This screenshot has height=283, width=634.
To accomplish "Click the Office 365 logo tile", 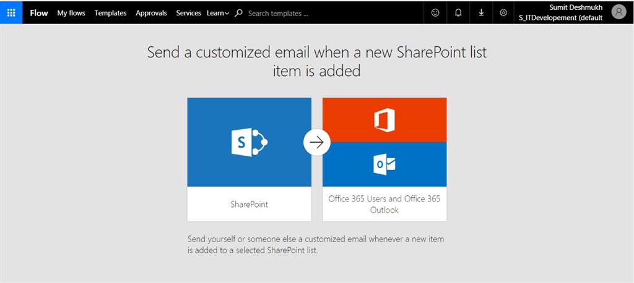I will pos(384,120).
